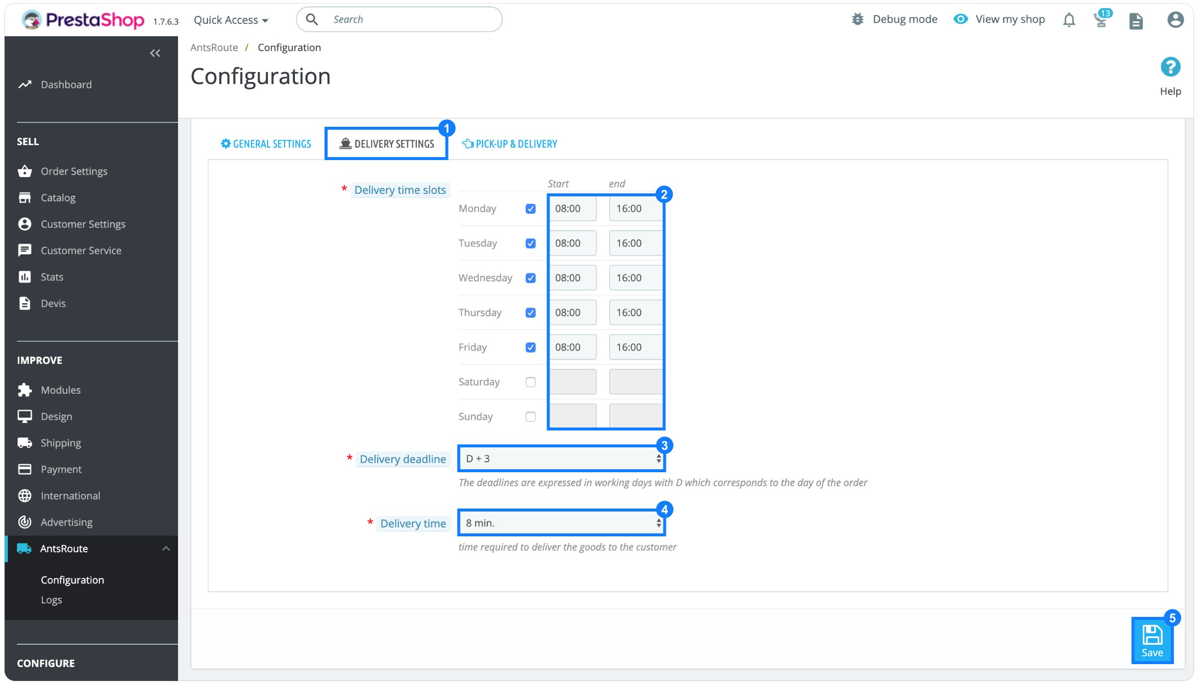Open the Dashboard menu item
This screenshot has width=1198, height=683.
[x=66, y=85]
